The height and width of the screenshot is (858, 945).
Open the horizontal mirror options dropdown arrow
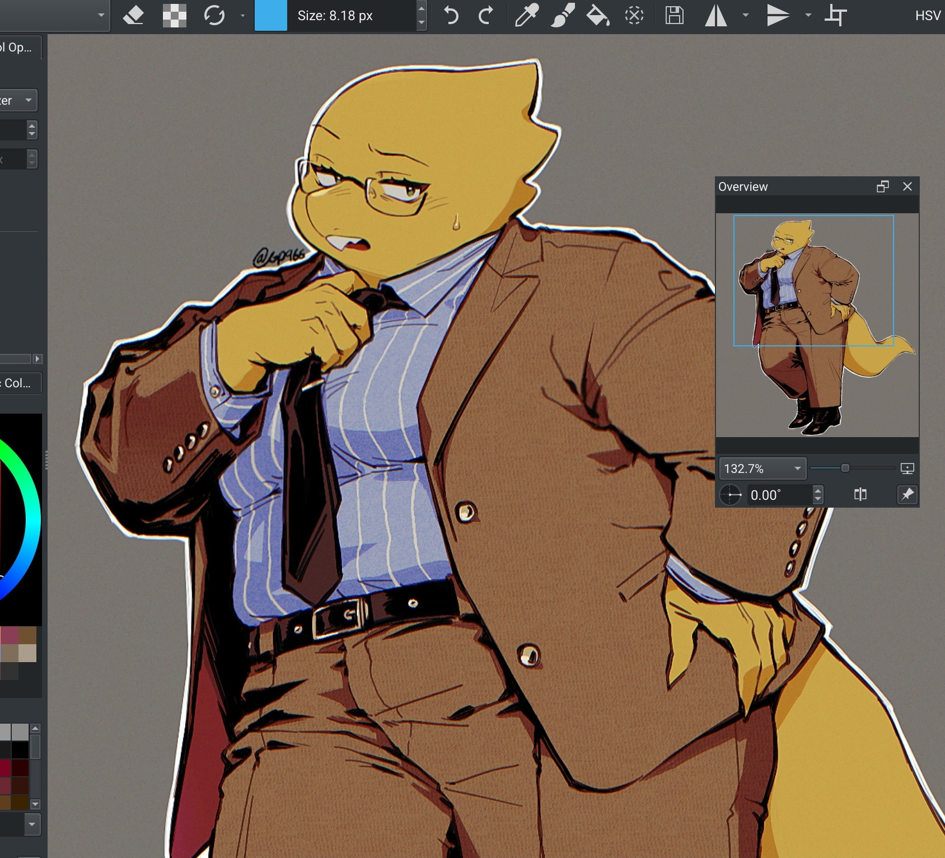746,16
